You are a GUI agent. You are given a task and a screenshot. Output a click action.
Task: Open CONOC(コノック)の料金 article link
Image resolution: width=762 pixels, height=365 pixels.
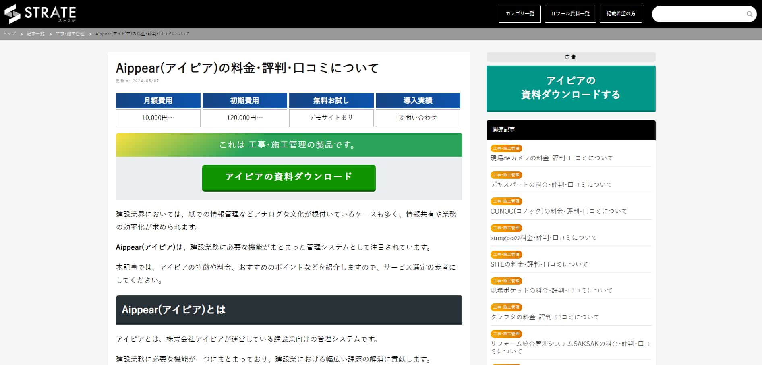click(559, 211)
